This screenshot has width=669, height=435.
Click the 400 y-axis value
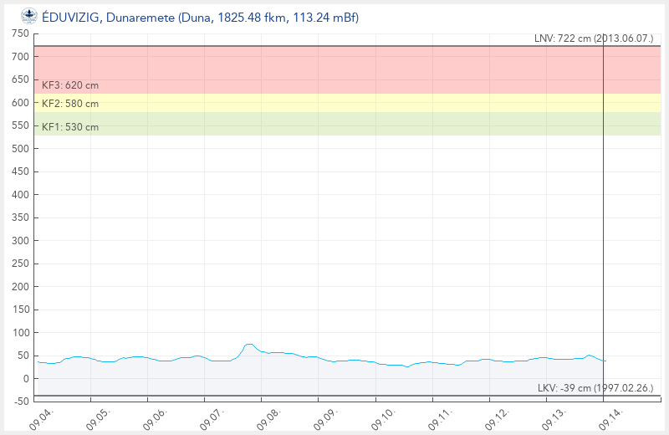coord(20,195)
